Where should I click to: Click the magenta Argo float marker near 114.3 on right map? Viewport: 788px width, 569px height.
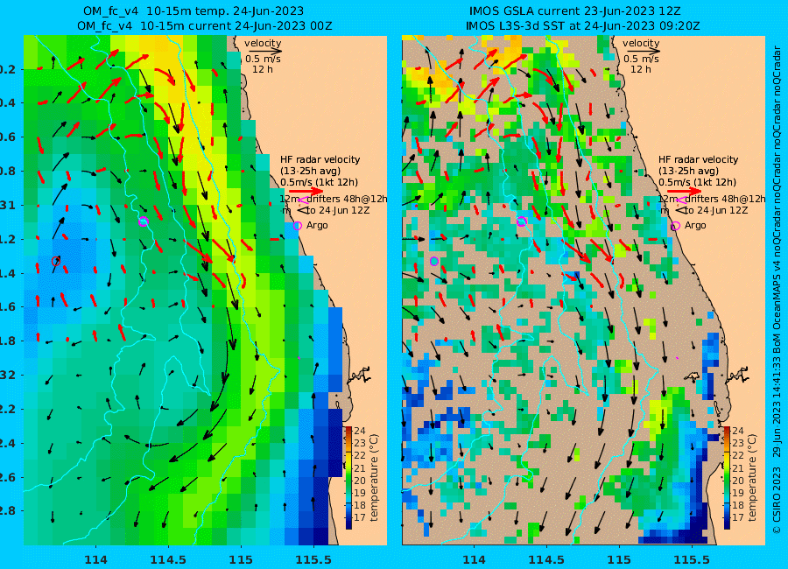click(x=521, y=221)
